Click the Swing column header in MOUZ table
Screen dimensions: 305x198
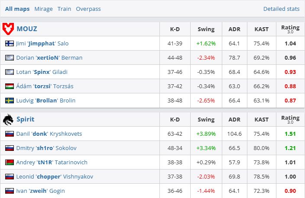tap(206, 29)
